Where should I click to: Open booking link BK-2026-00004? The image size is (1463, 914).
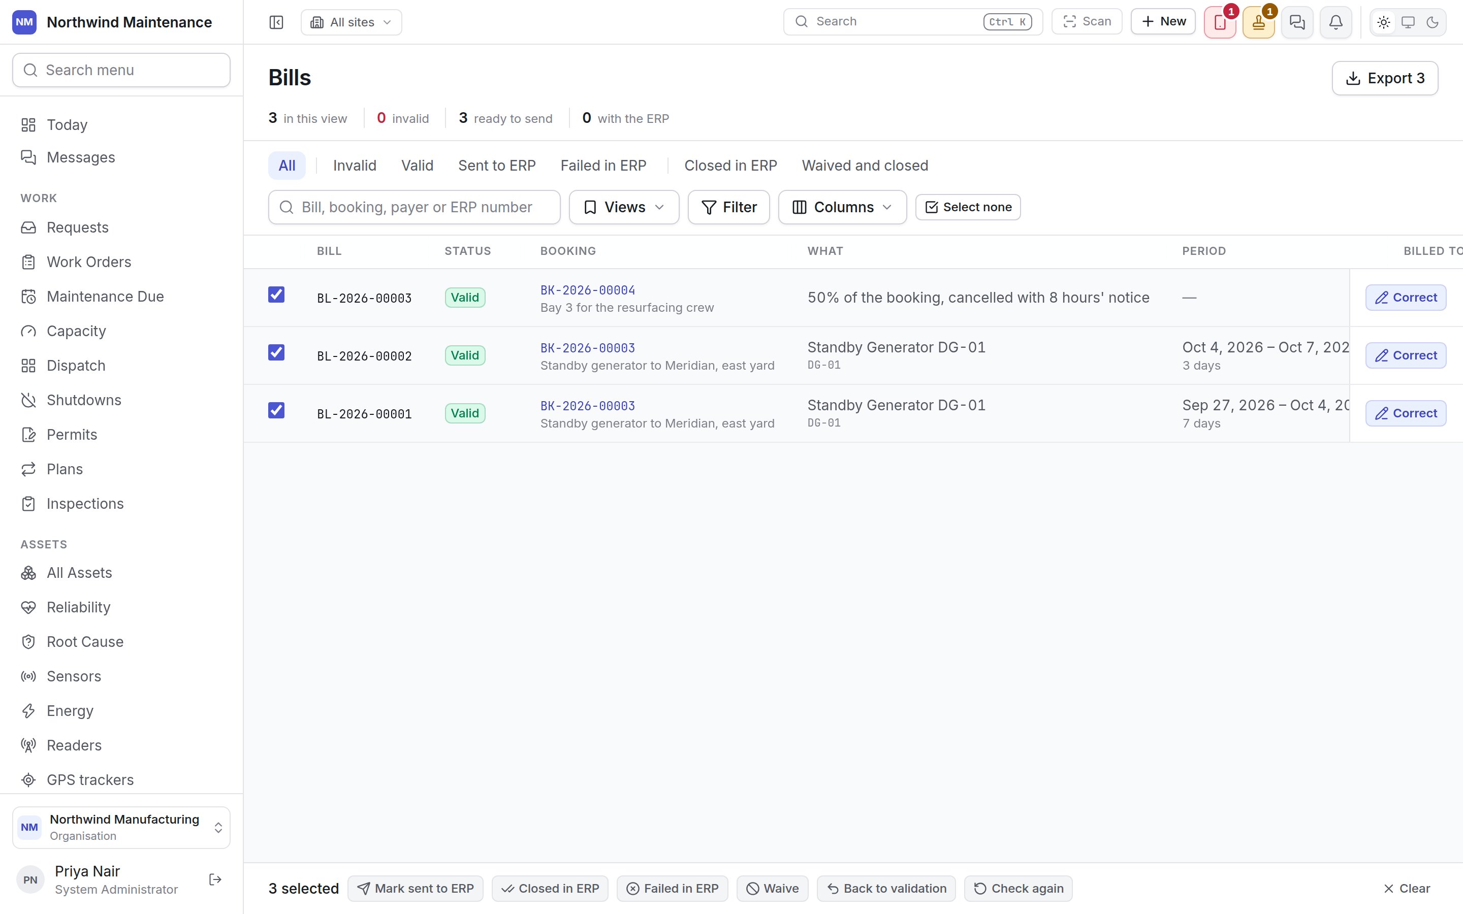tap(588, 290)
